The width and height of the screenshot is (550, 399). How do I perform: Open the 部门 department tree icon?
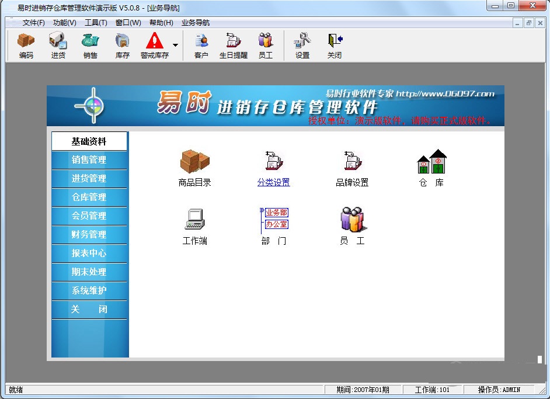pyautogui.click(x=274, y=220)
